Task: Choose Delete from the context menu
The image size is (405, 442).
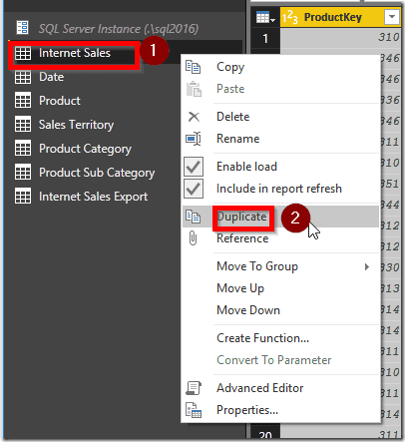Action: [x=280, y=117]
